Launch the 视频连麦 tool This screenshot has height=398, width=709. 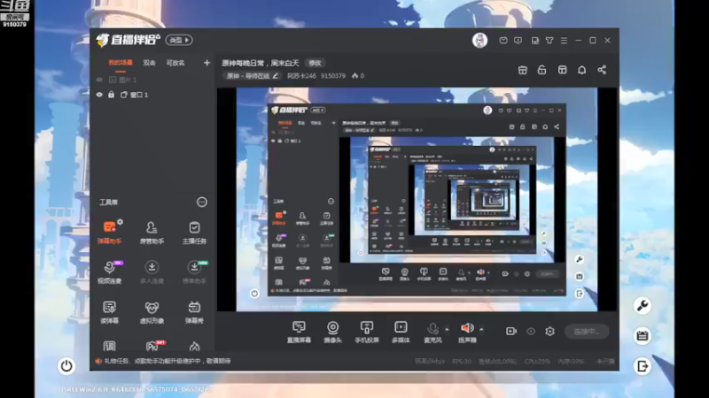click(109, 272)
